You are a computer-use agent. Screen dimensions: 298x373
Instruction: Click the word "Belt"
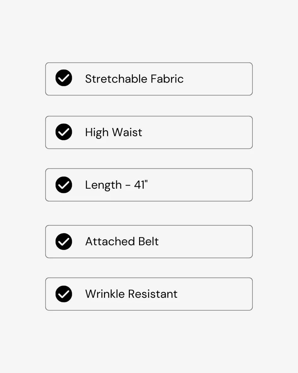tap(148, 241)
